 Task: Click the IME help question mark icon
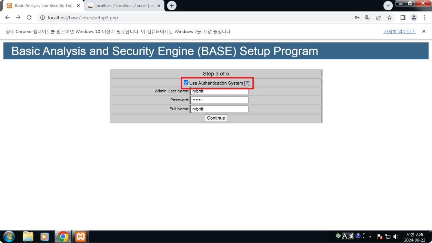coord(358,236)
